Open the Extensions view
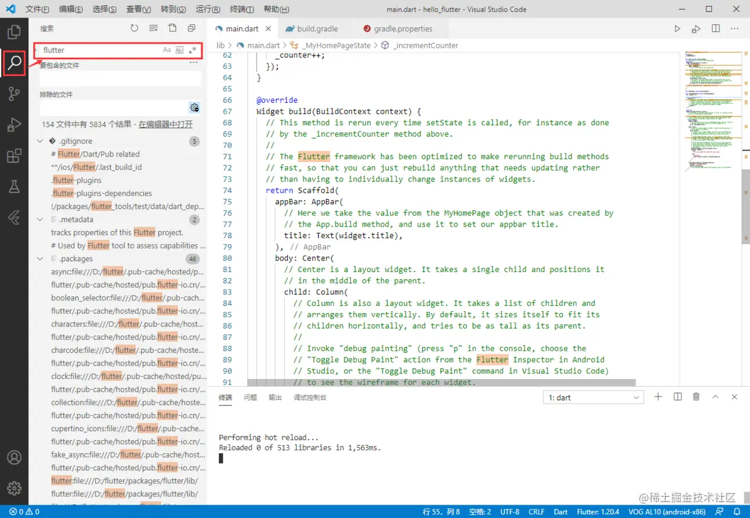Image resolution: width=750 pixels, height=518 pixels. 14,157
